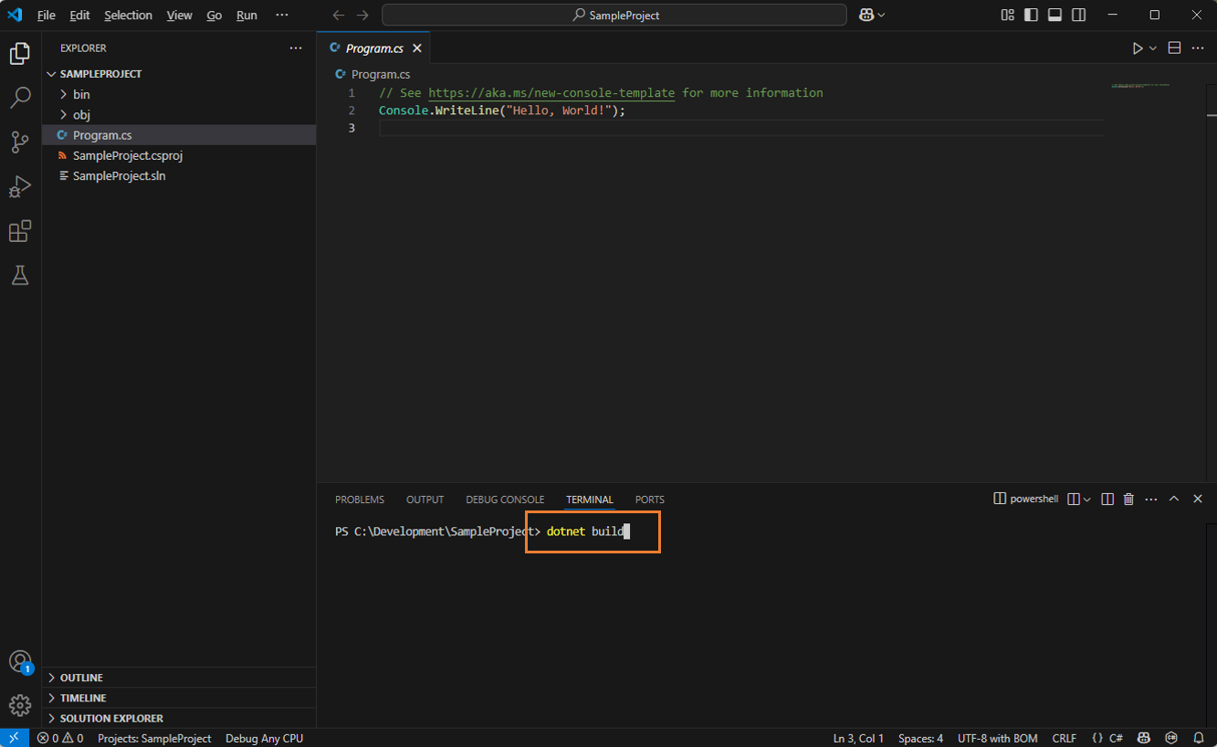Open the Testing flask icon
Screen dimensions: 1217x747
coord(20,275)
